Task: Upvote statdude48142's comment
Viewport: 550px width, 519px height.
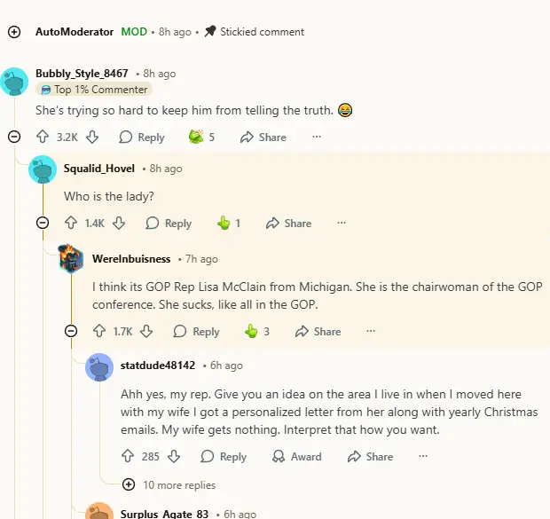Action: tap(128, 457)
